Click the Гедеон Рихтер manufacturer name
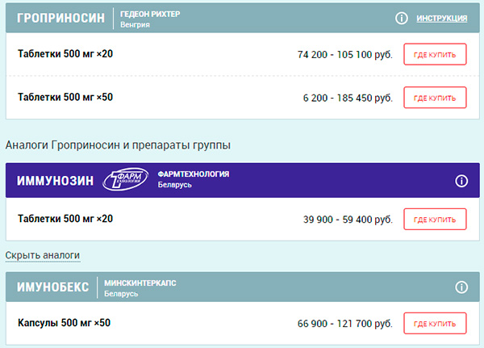This screenshot has height=348, width=484. pos(150,14)
